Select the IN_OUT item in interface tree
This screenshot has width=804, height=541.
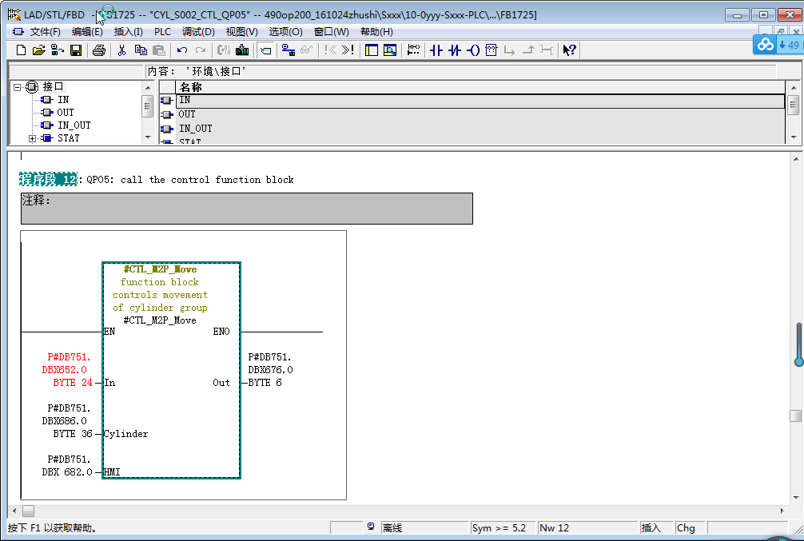[x=74, y=125]
